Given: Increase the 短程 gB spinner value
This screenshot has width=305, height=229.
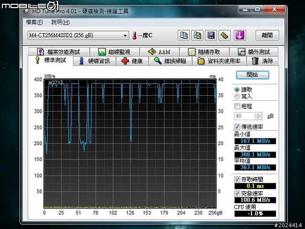Looking at the screenshot, I should click(258, 114).
